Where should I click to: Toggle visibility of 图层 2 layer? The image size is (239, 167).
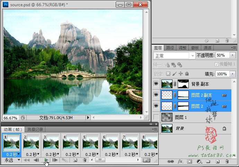pyautogui.click(x=156, y=106)
